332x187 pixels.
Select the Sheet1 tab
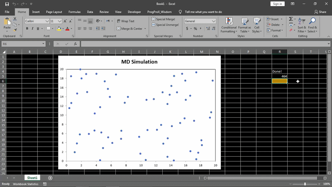point(32,178)
